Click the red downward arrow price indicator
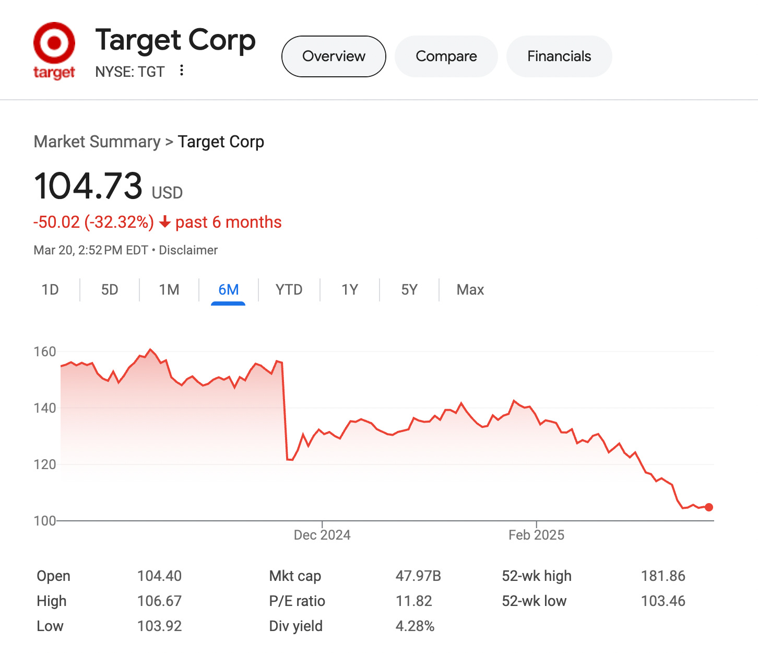This screenshot has height=653, width=758. (164, 222)
